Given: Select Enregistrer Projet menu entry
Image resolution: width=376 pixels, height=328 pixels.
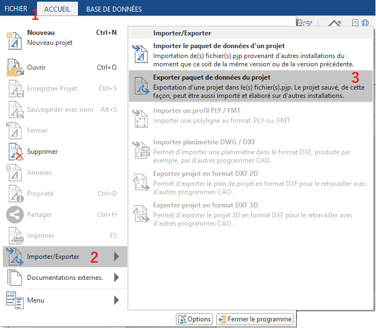Looking at the screenshot, I should point(65,88).
